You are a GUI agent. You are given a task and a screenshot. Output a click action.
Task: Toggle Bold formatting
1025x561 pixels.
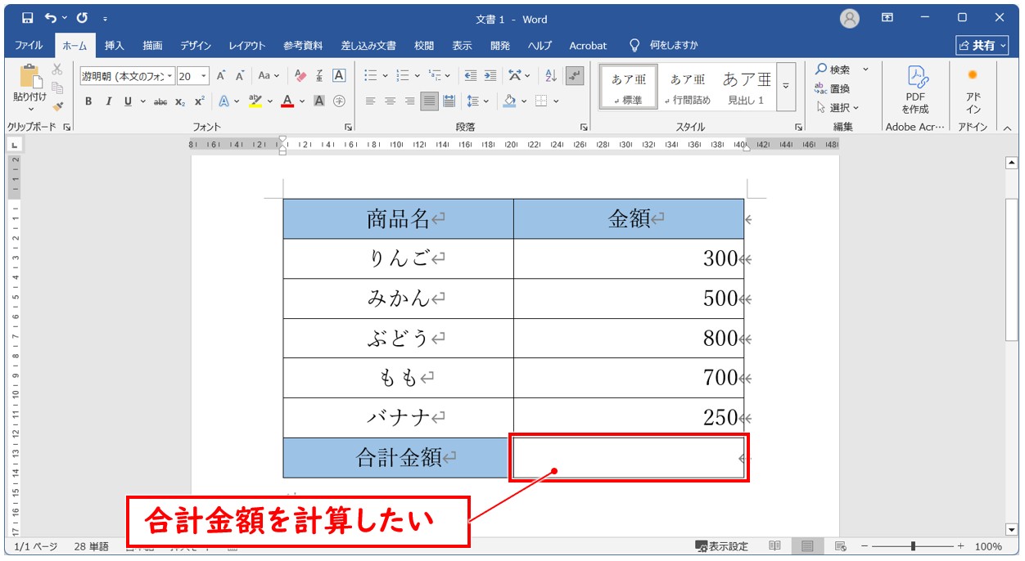coord(88,101)
